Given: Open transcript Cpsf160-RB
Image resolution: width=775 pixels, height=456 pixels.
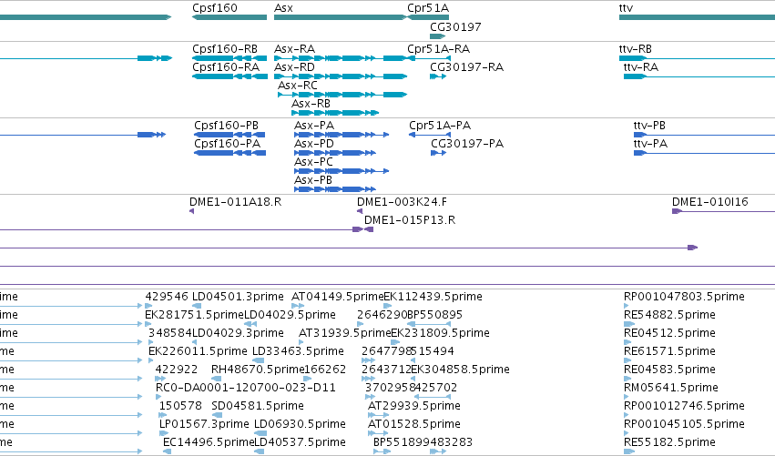Looking at the screenshot, I should tap(225, 49).
